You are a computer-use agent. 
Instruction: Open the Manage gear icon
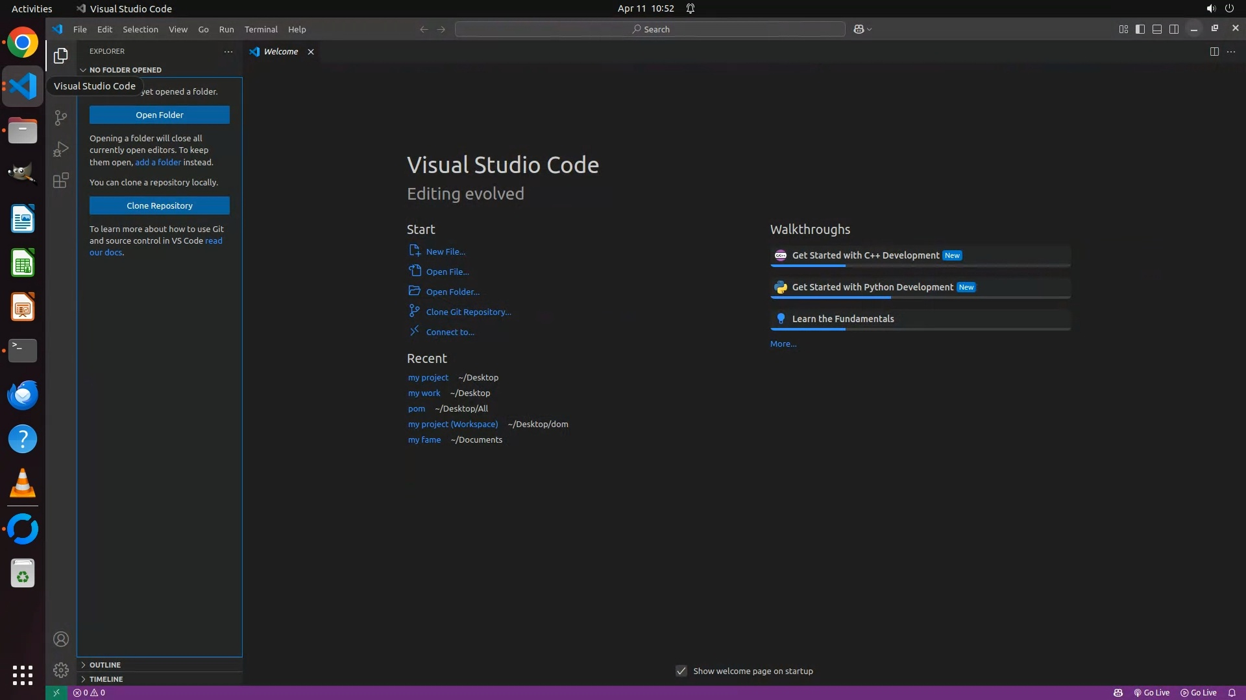[x=60, y=670]
